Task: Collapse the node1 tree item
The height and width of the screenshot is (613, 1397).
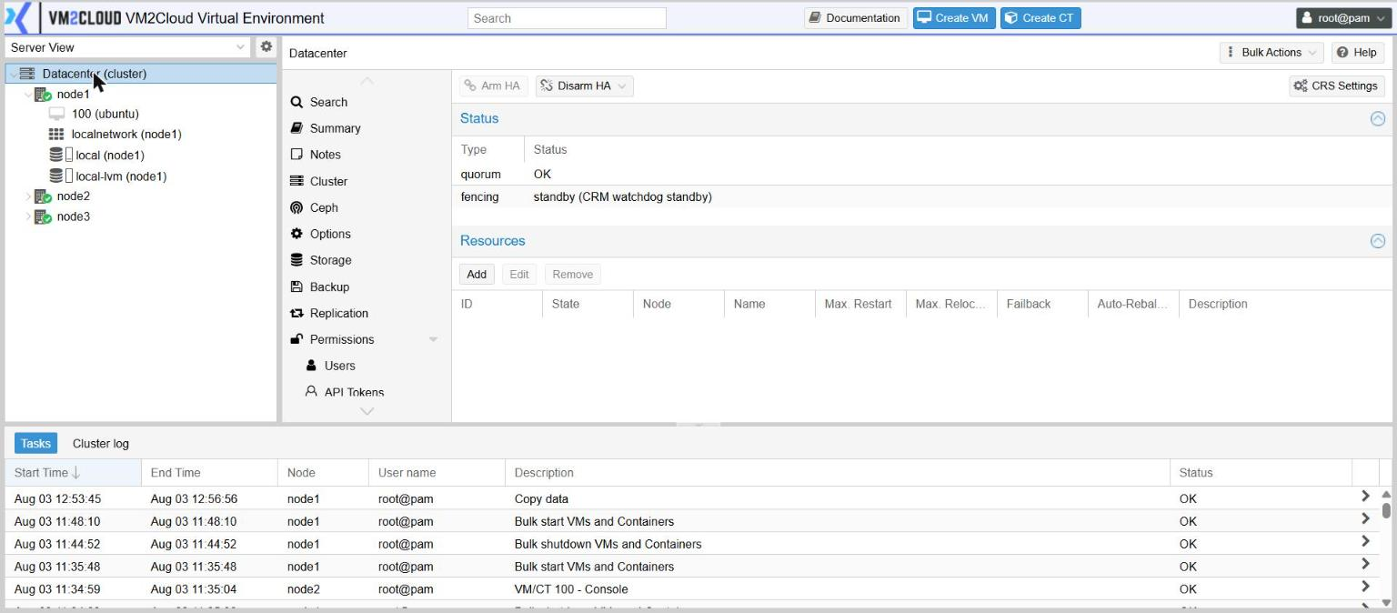Action: [28, 95]
